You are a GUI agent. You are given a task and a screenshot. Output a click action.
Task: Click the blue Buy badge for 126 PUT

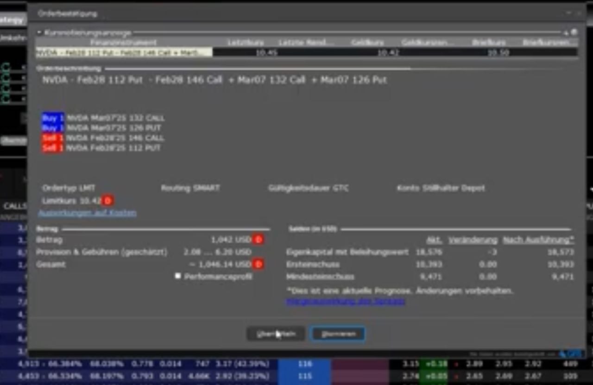[52, 127]
